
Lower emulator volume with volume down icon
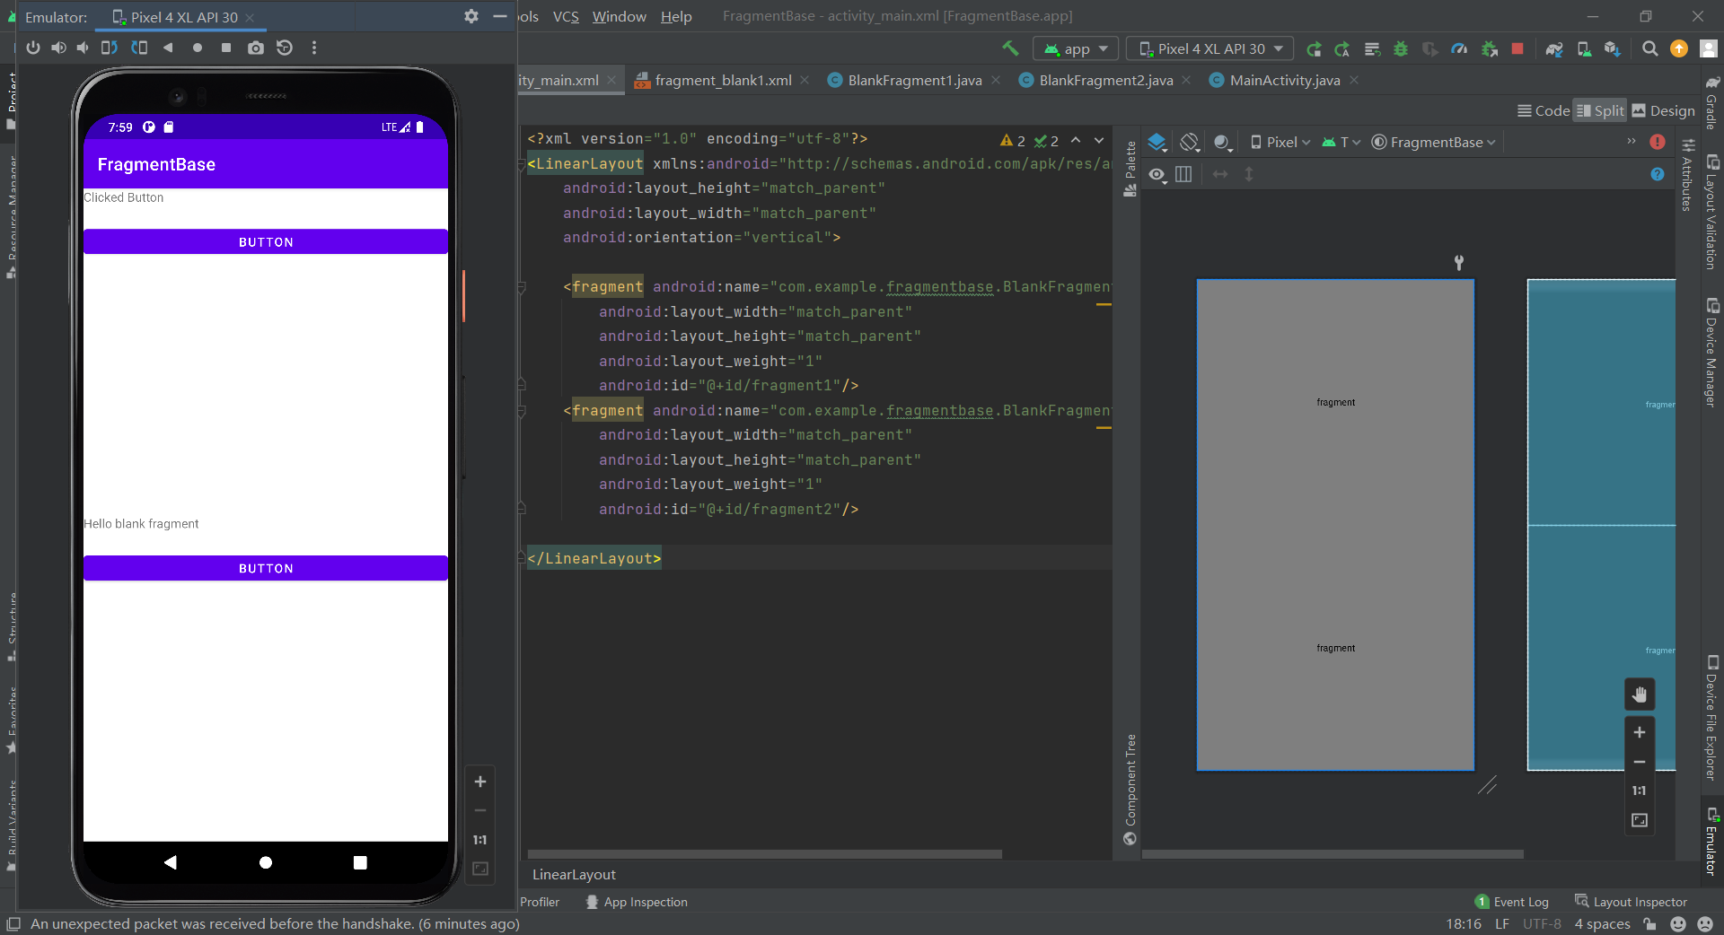(x=83, y=48)
